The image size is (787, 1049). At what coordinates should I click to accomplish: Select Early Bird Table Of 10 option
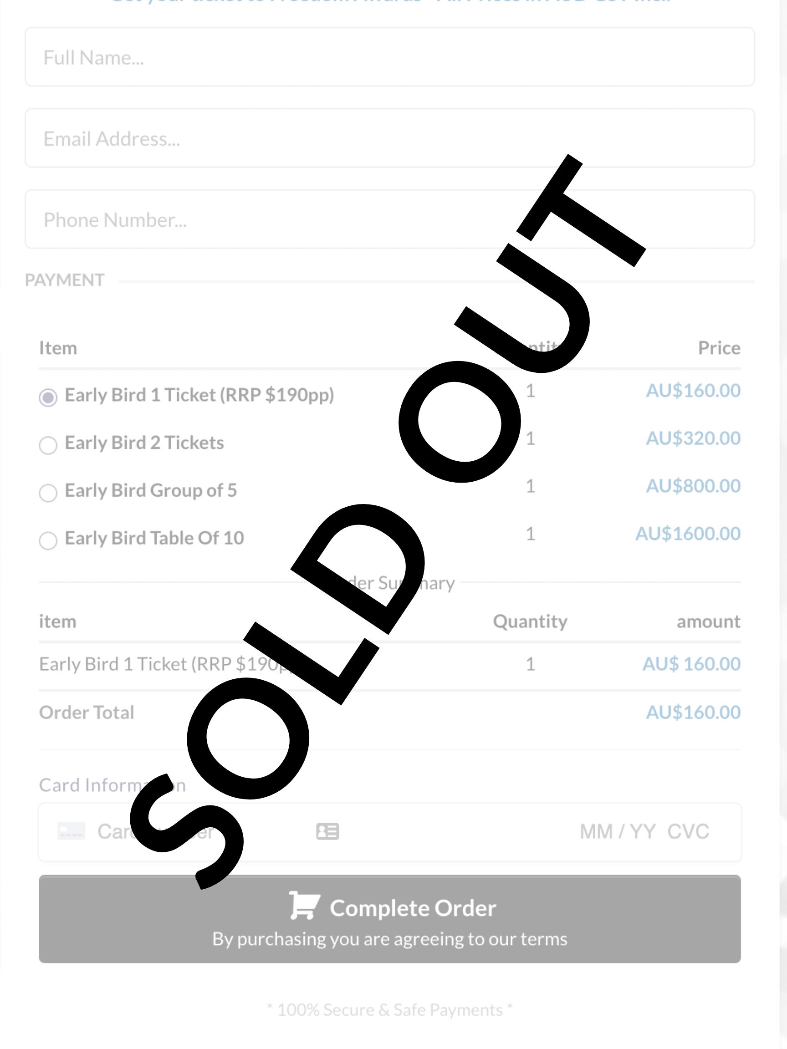point(48,540)
